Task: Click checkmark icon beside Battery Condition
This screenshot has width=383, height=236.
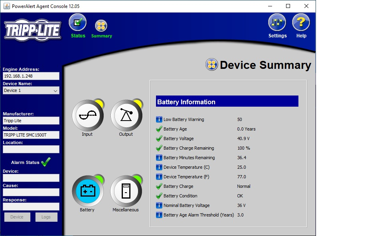Action: [159, 196]
